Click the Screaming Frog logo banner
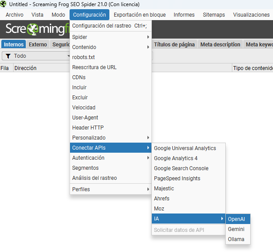 tap(37, 29)
